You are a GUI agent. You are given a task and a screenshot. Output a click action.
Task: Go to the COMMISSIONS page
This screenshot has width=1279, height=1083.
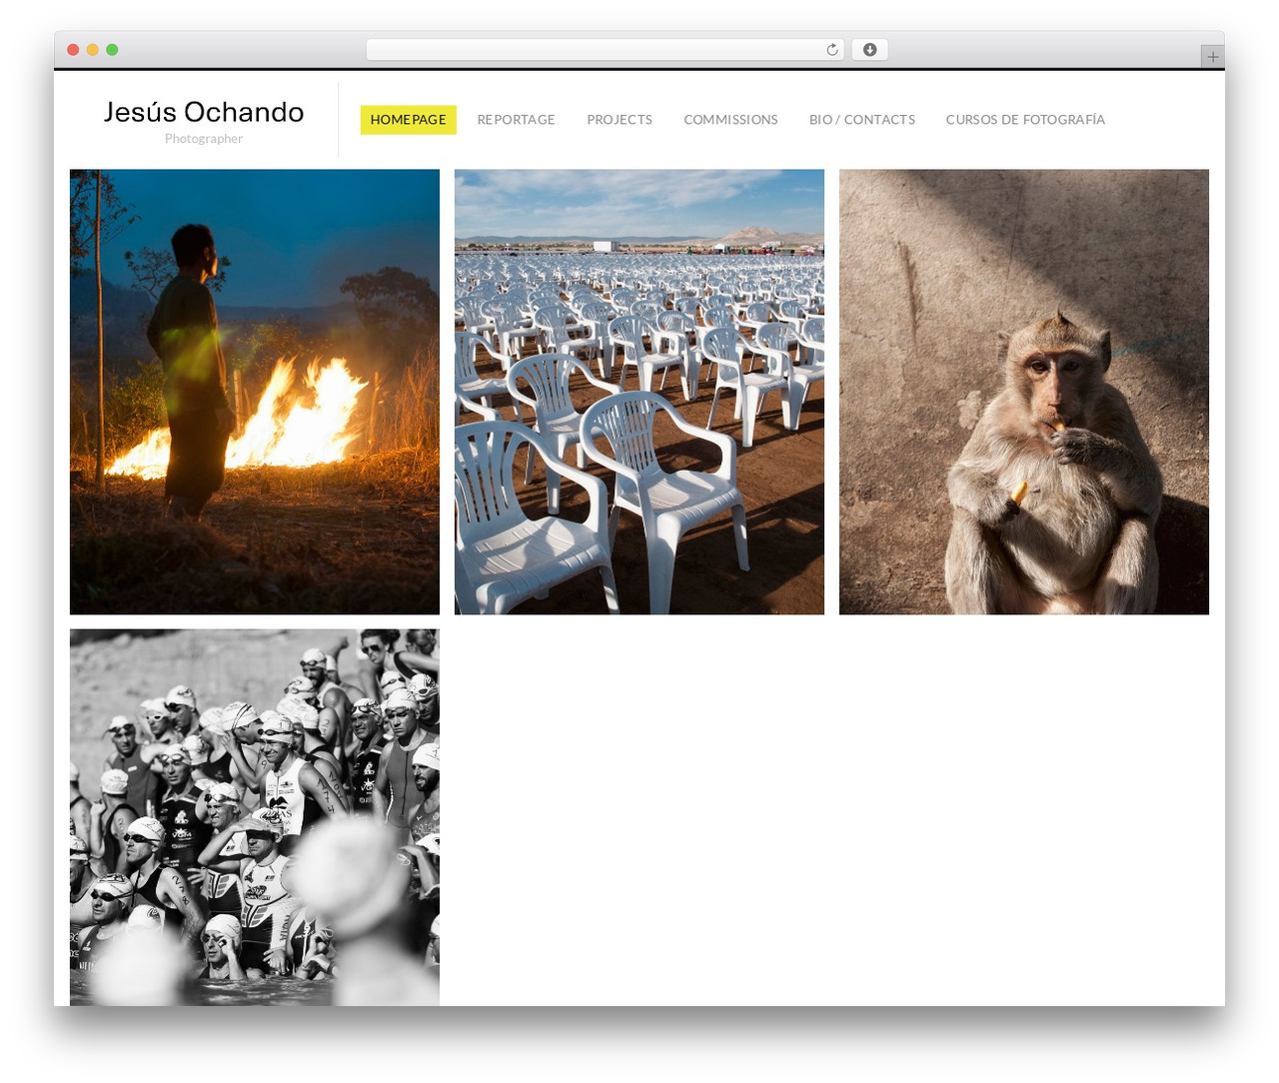(x=730, y=120)
